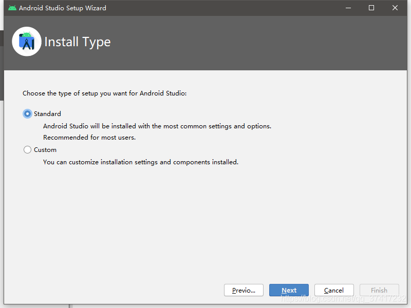411x308 pixels.
Task: Choose the Custom install type radio button
Action: click(27, 149)
